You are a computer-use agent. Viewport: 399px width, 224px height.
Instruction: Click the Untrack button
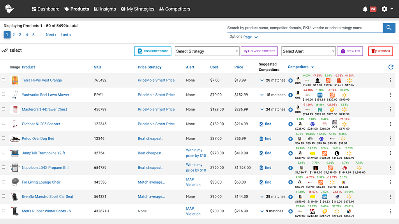click(380, 51)
